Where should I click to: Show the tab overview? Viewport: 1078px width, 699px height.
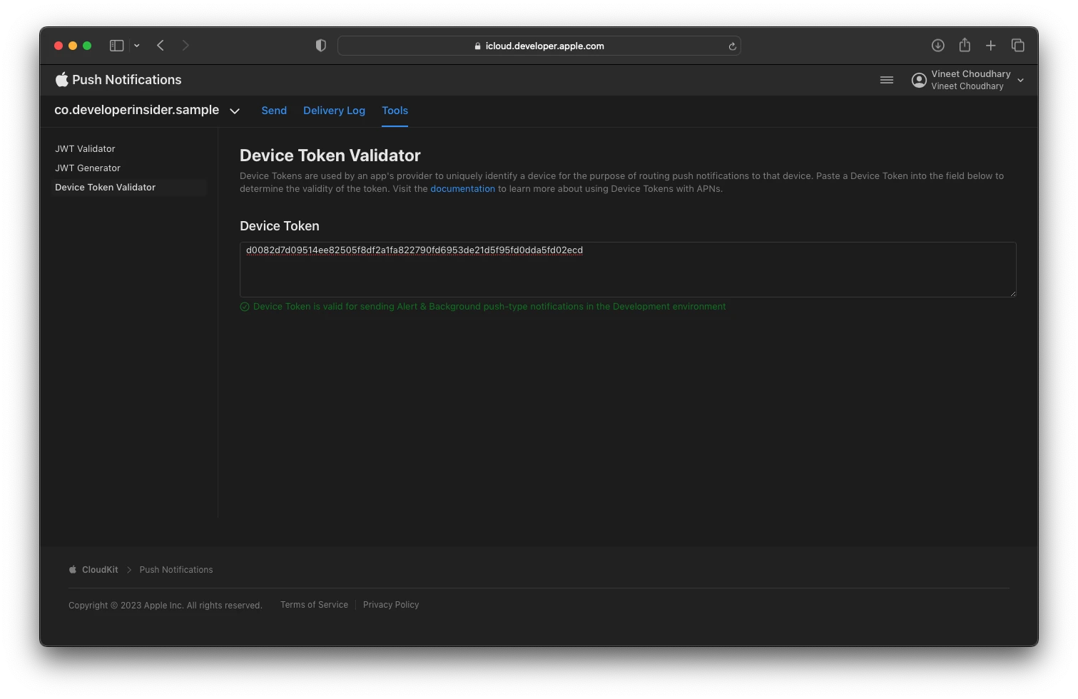click(1018, 46)
